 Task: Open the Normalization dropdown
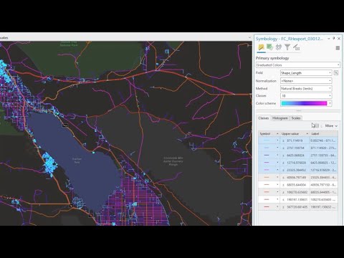[306, 81]
